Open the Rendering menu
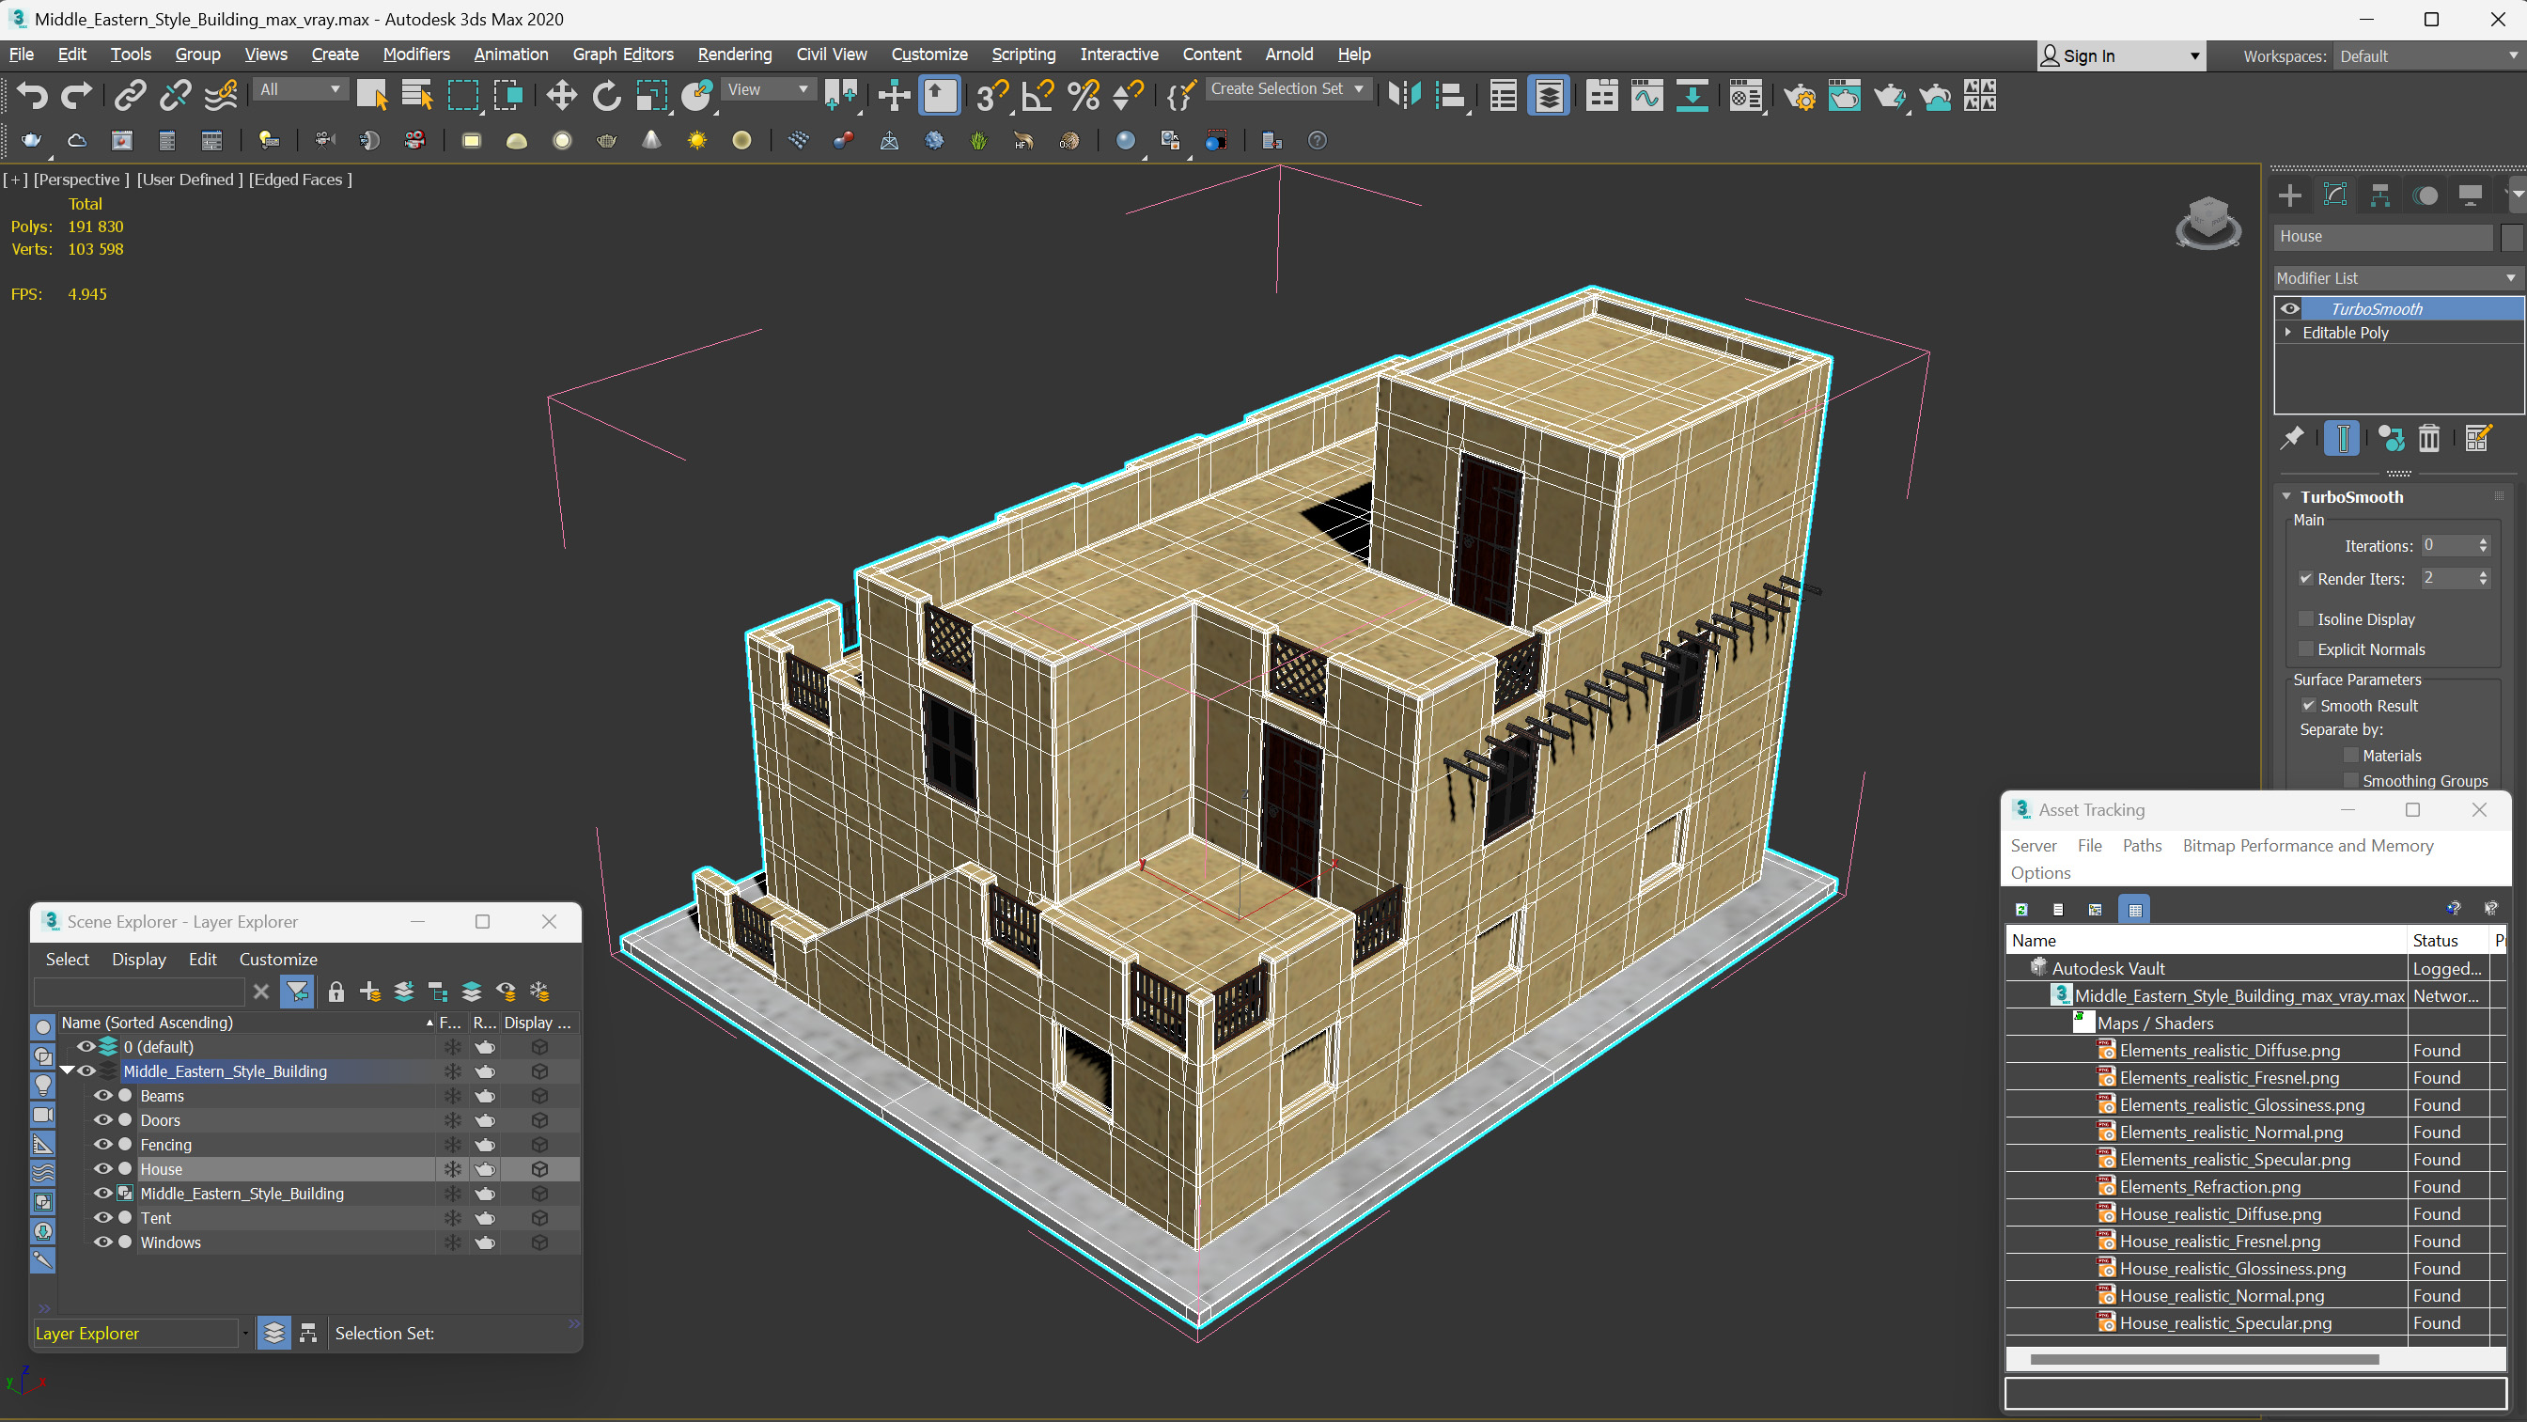2527x1422 pixels. [735, 55]
